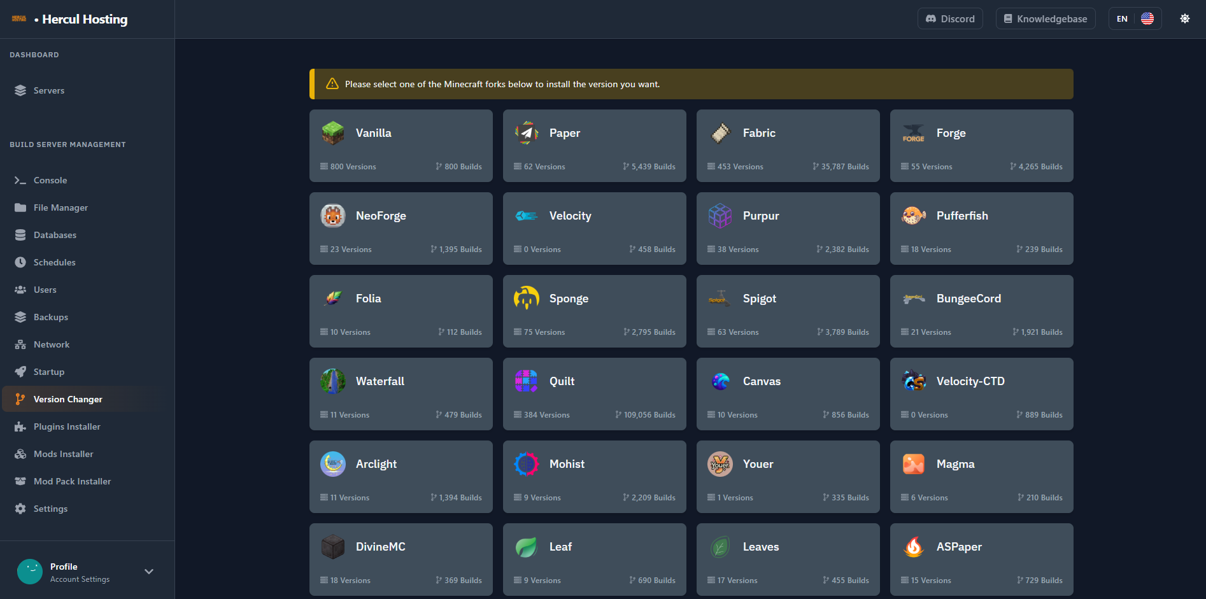This screenshot has height=599, width=1206.
Task: Select the Paper fork icon
Action: [526, 133]
